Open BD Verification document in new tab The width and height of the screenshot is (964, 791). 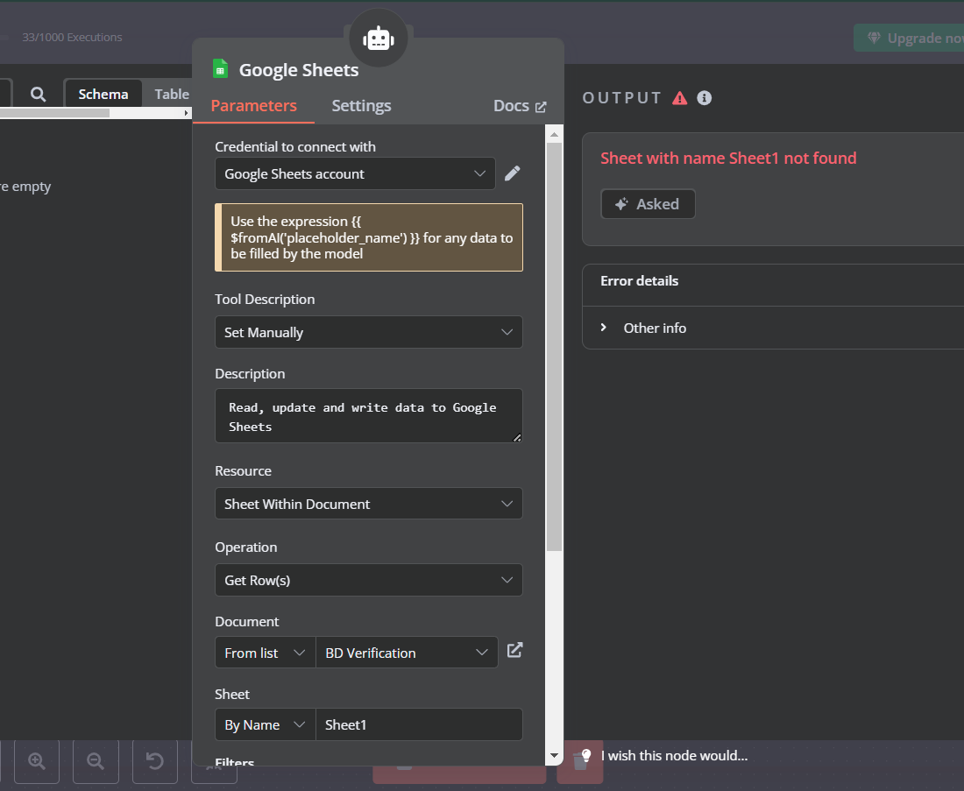[x=514, y=650]
